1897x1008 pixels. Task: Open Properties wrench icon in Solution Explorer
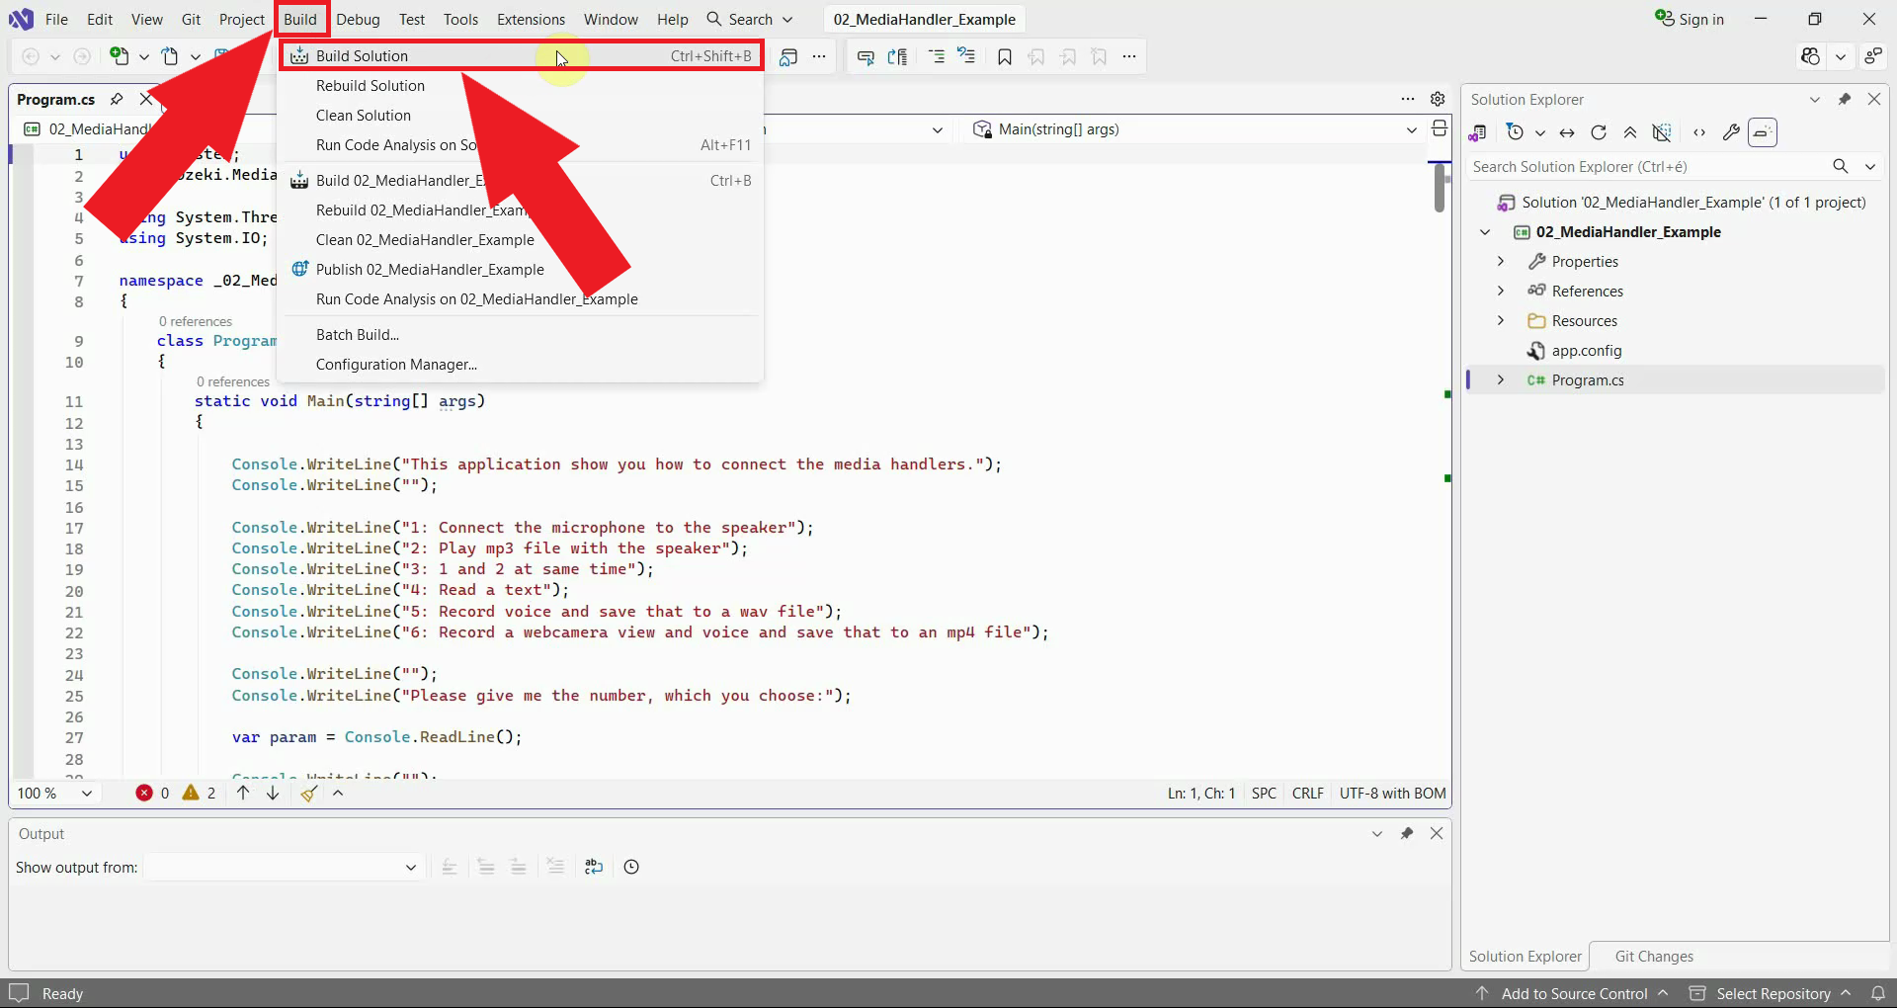pyautogui.click(x=1731, y=132)
